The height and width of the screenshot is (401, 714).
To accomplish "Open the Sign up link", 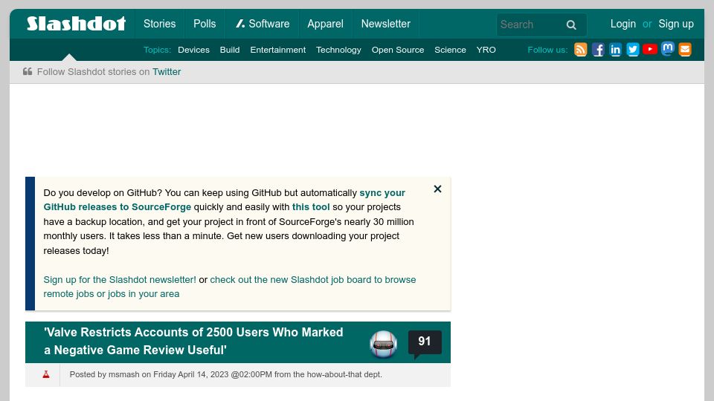I will [676, 24].
